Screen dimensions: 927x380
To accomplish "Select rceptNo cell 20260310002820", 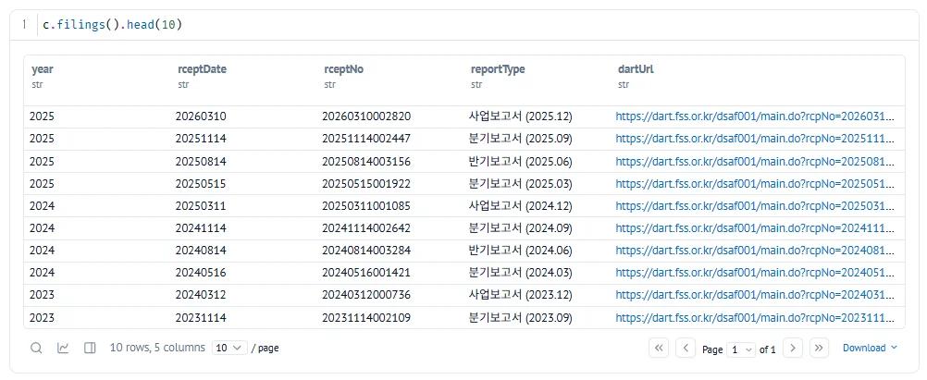I will click(366, 116).
